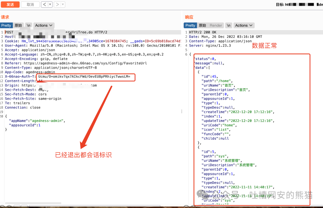Select the response 原始 raw tab
The image size is (323, 208).
(x=202, y=25)
